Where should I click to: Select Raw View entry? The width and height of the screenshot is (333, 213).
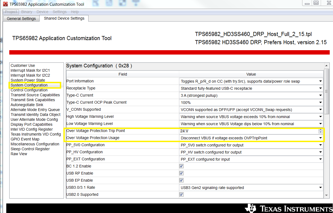coord(19,154)
